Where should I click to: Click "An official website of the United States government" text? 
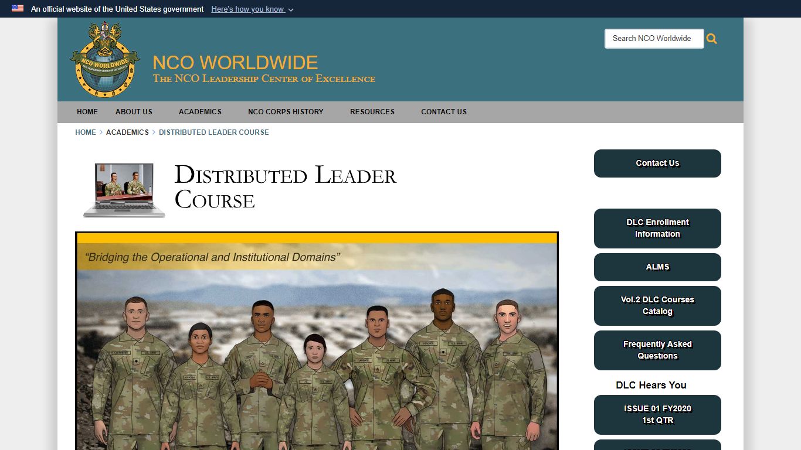pyautogui.click(x=117, y=9)
